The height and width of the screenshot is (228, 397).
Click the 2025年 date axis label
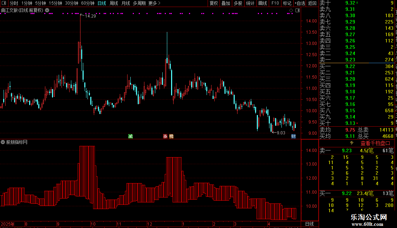8,224
